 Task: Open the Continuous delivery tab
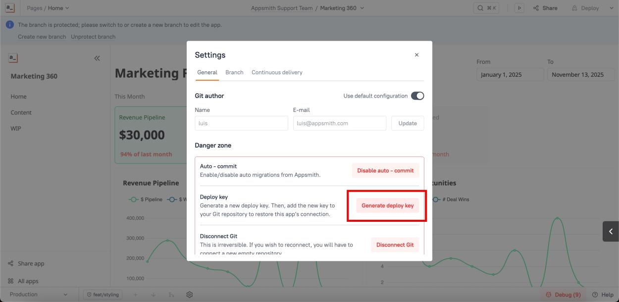coord(276,72)
